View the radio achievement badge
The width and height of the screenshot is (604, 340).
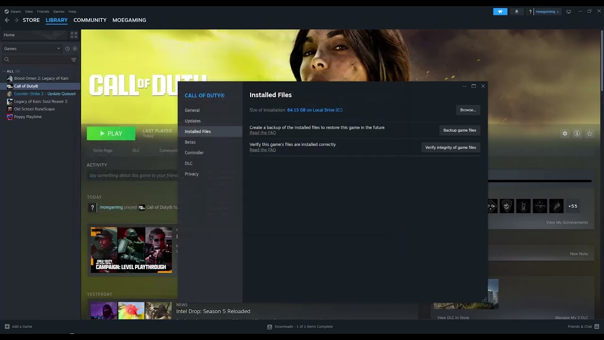pos(523,206)
